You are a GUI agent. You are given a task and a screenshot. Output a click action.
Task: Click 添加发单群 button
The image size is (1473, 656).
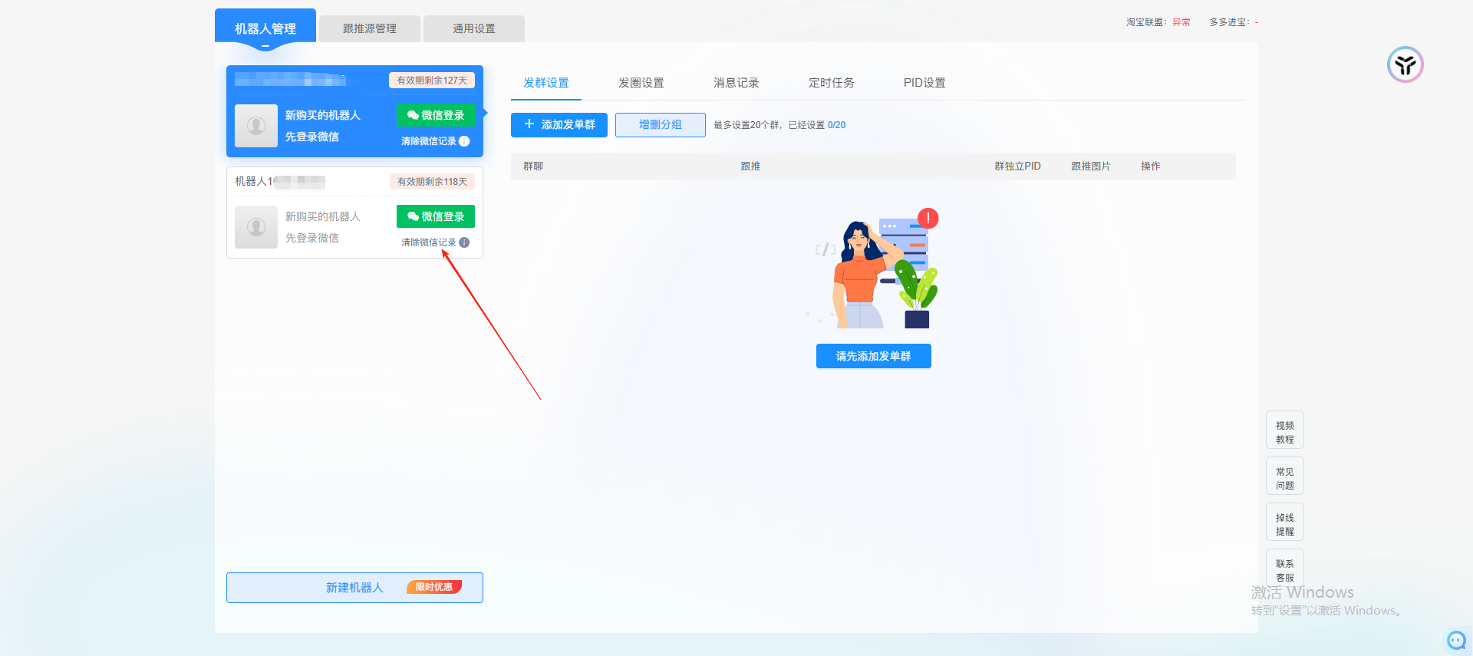(559, 125)
